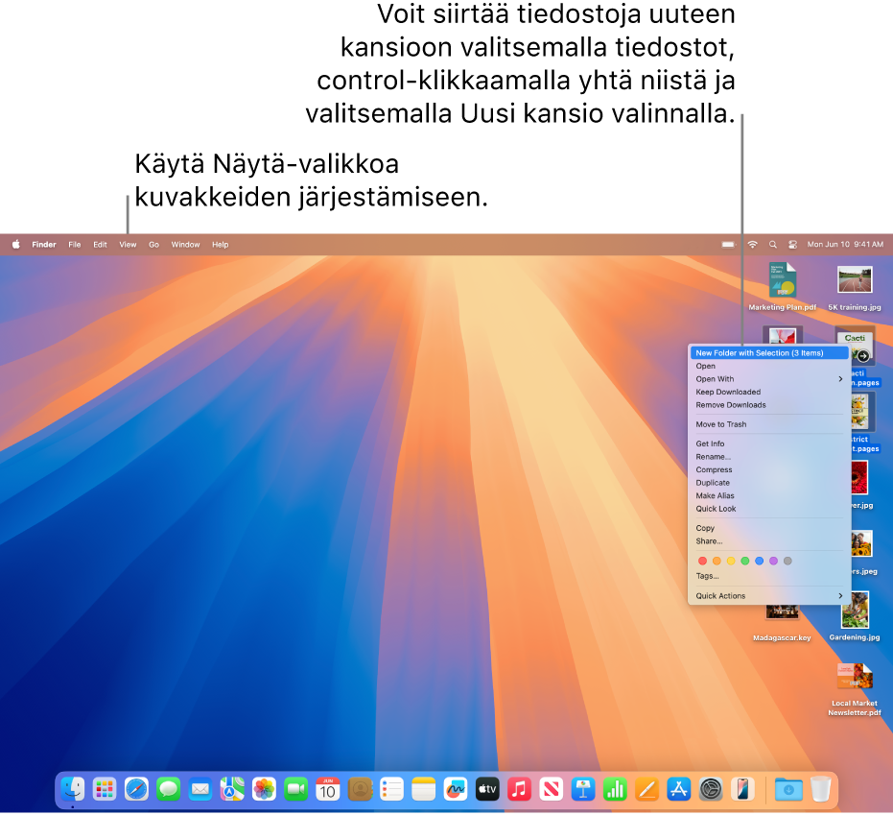Apply the purple tag color
893x815 pixels.
(773, 561)
